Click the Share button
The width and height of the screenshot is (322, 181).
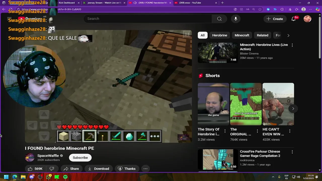click(71, 169)
